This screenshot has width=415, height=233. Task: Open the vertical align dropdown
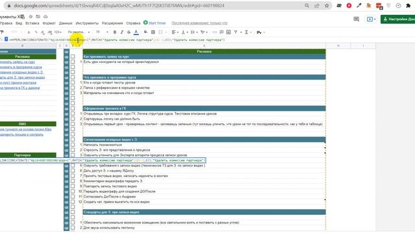[x=184, y=32]
